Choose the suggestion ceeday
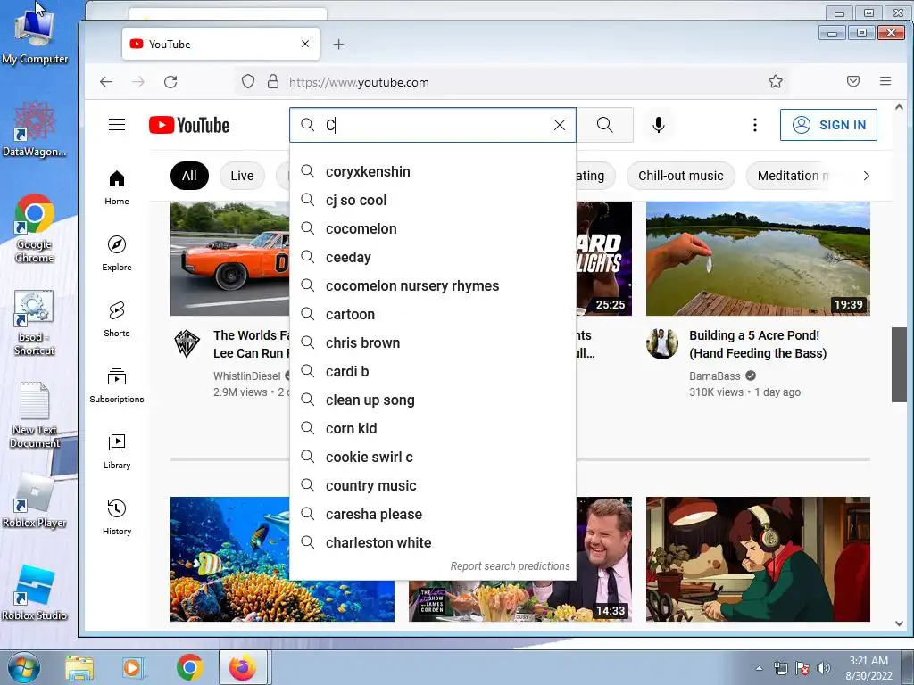 click(433, 258)
